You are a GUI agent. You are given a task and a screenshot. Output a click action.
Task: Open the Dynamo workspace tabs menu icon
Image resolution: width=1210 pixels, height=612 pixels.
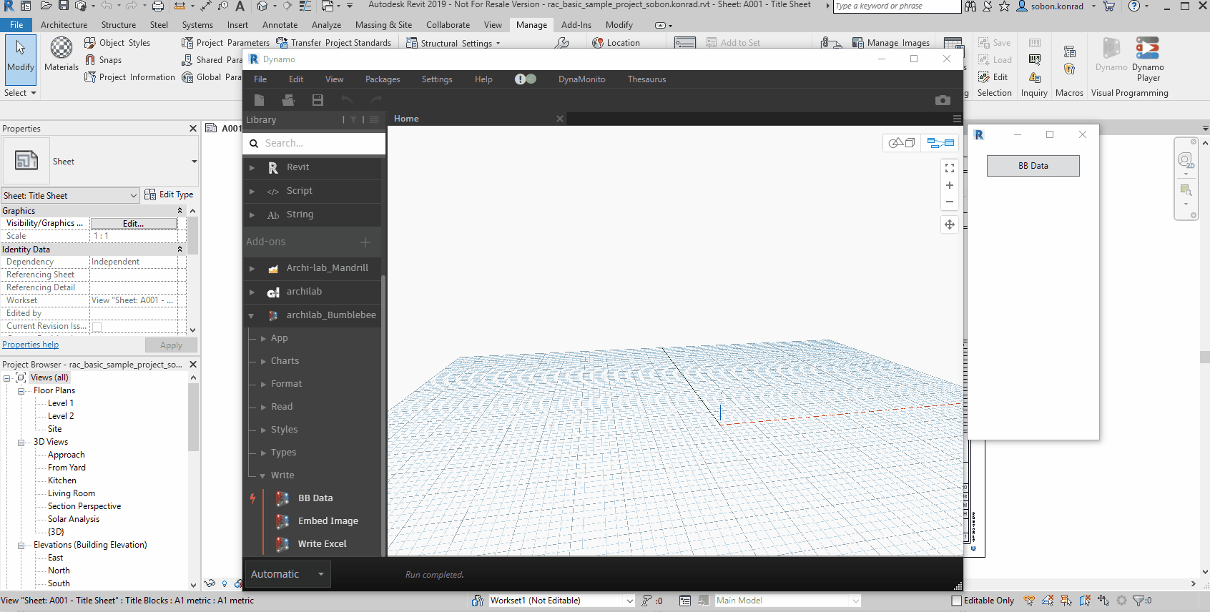[x=957, y=119]
